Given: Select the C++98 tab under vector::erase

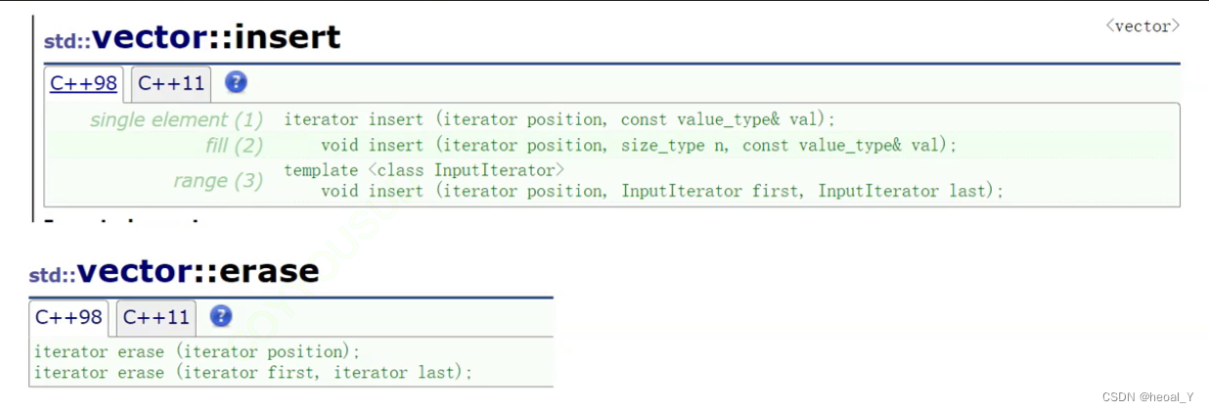Looking at the screenshot, I should point(68,317).
